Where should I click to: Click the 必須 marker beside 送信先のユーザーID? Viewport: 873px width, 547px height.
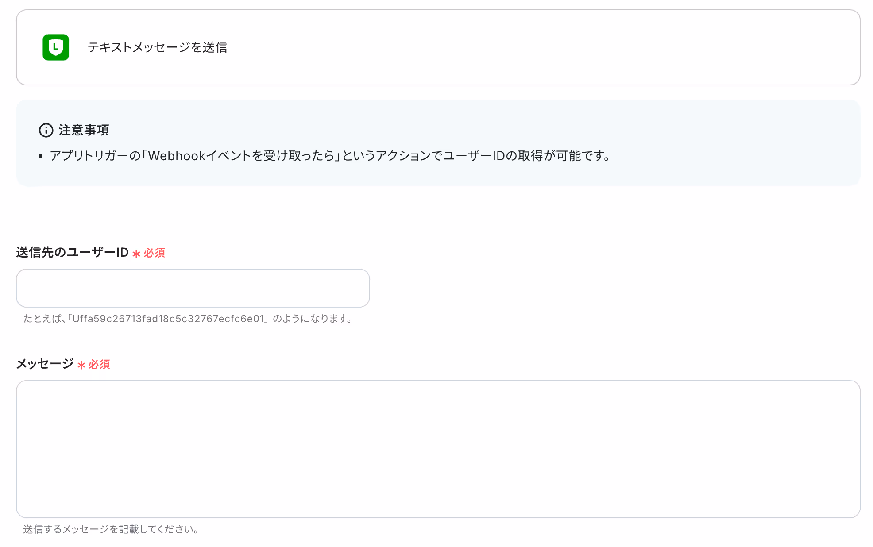click(154, 253)
